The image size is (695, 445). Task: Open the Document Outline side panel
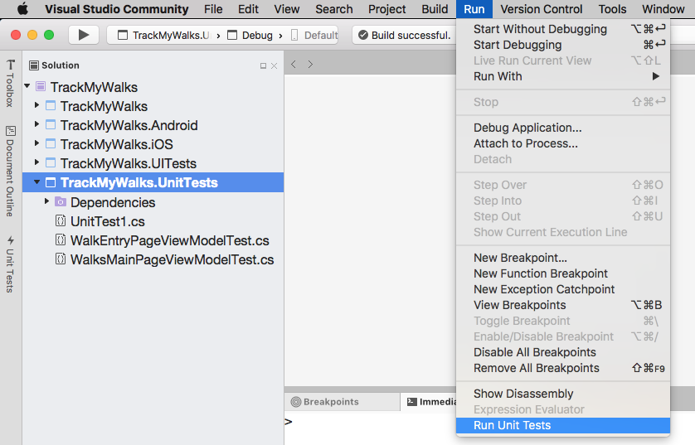pyautogui.click(x=10, y=172)
